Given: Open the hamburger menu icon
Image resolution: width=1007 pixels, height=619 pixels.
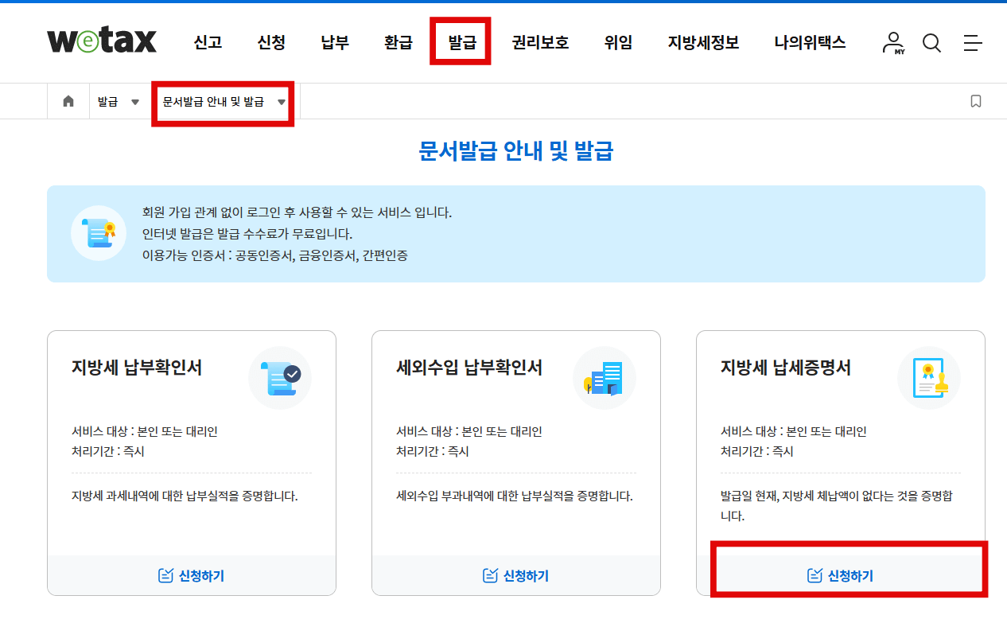Looking at the screenshot, I should [973, 43].
